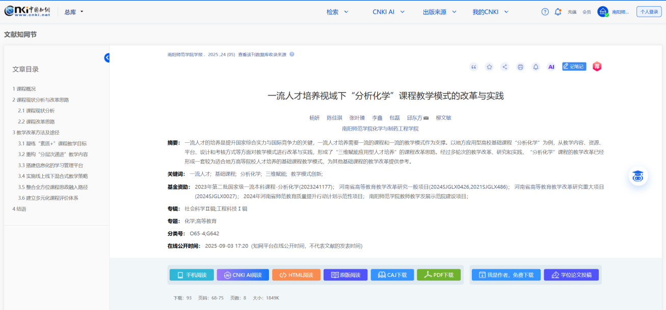Click the HTML阅读 button
Screen dimensions: 666x310
[296, 275]
